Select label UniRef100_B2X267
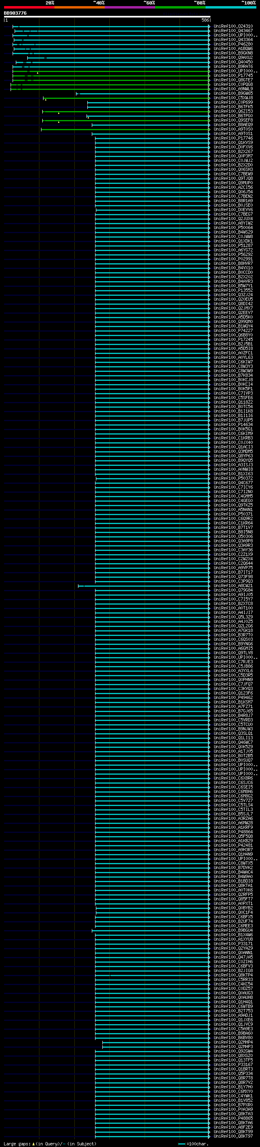The width and height of the screenshot is (260, 1147). (x=233, y=151)
